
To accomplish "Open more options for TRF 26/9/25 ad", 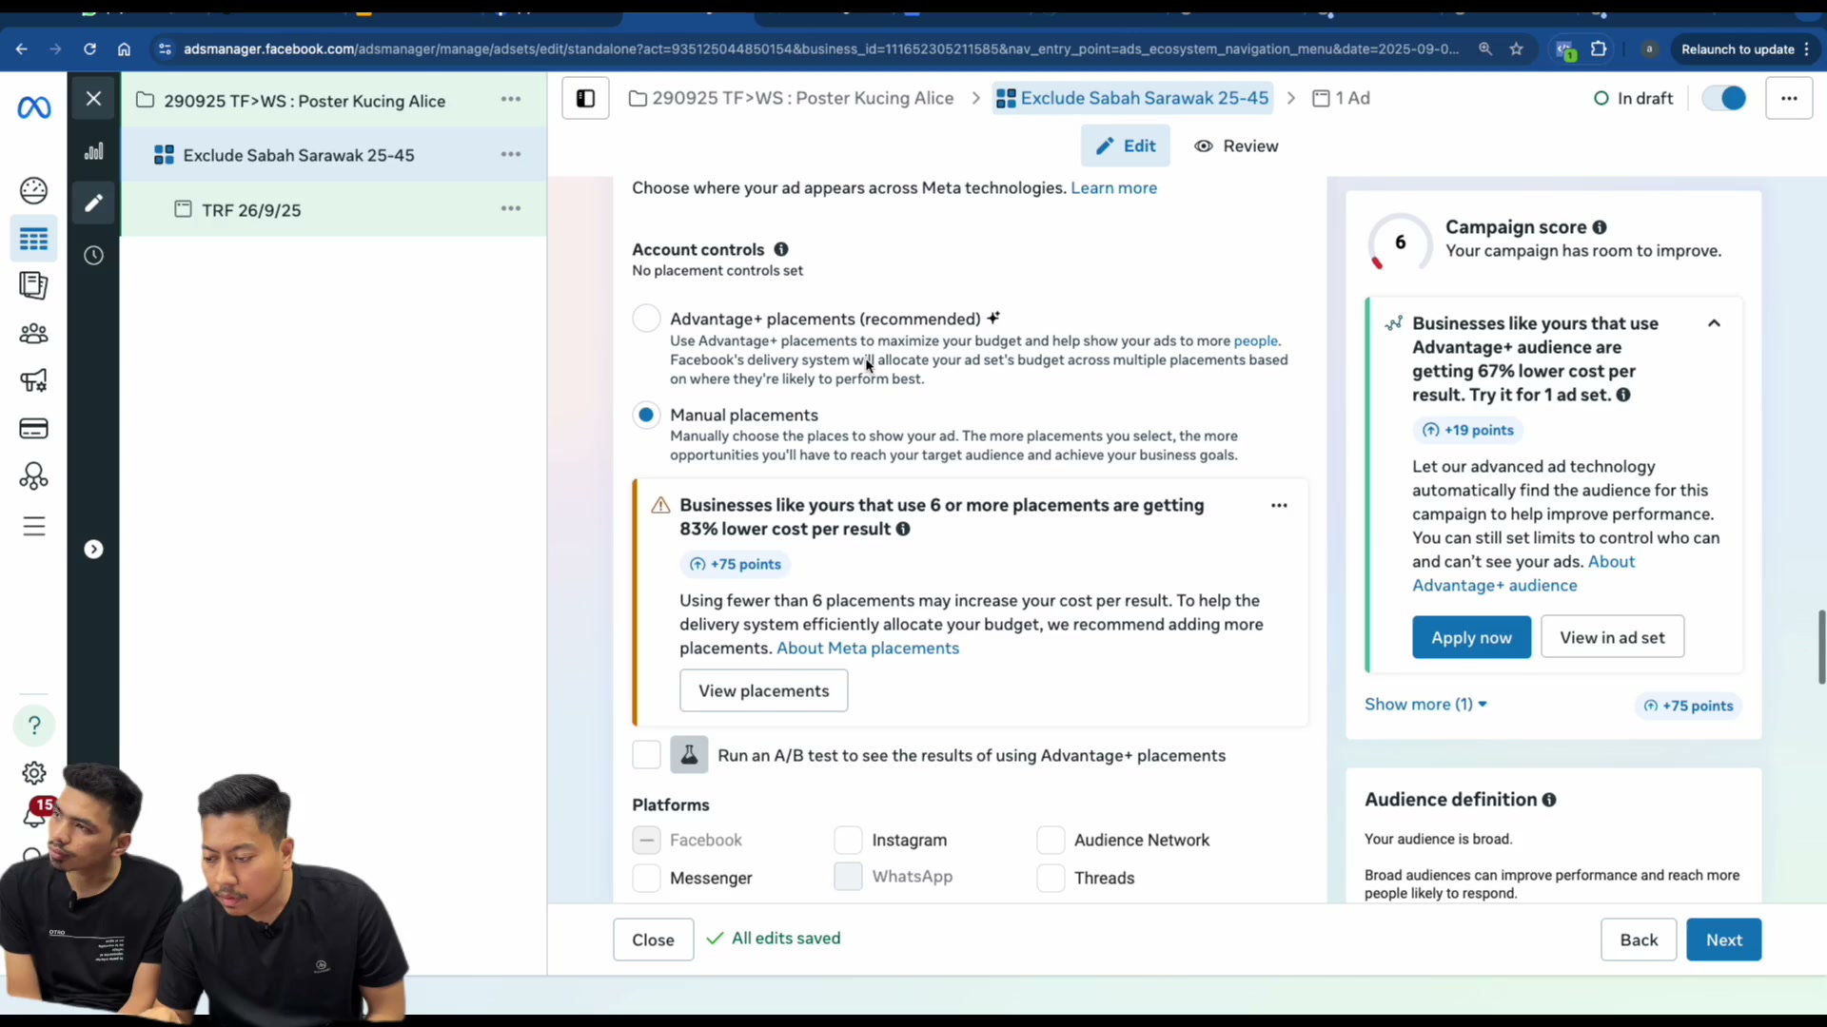I will [511, 209].
